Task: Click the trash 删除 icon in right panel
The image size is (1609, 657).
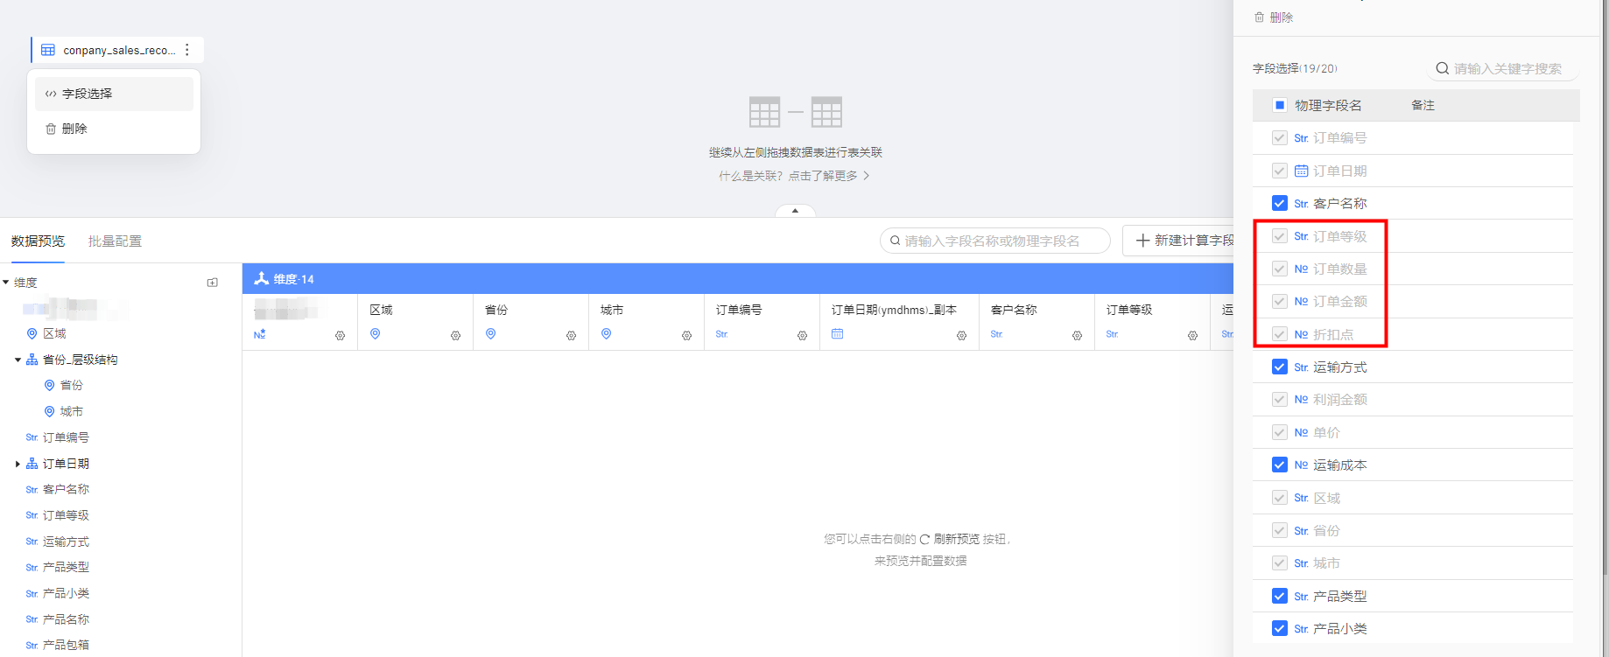Action: (x=1260, y=17)
